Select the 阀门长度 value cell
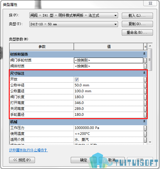This screenshot has height=169, width=160. [109, 97]
